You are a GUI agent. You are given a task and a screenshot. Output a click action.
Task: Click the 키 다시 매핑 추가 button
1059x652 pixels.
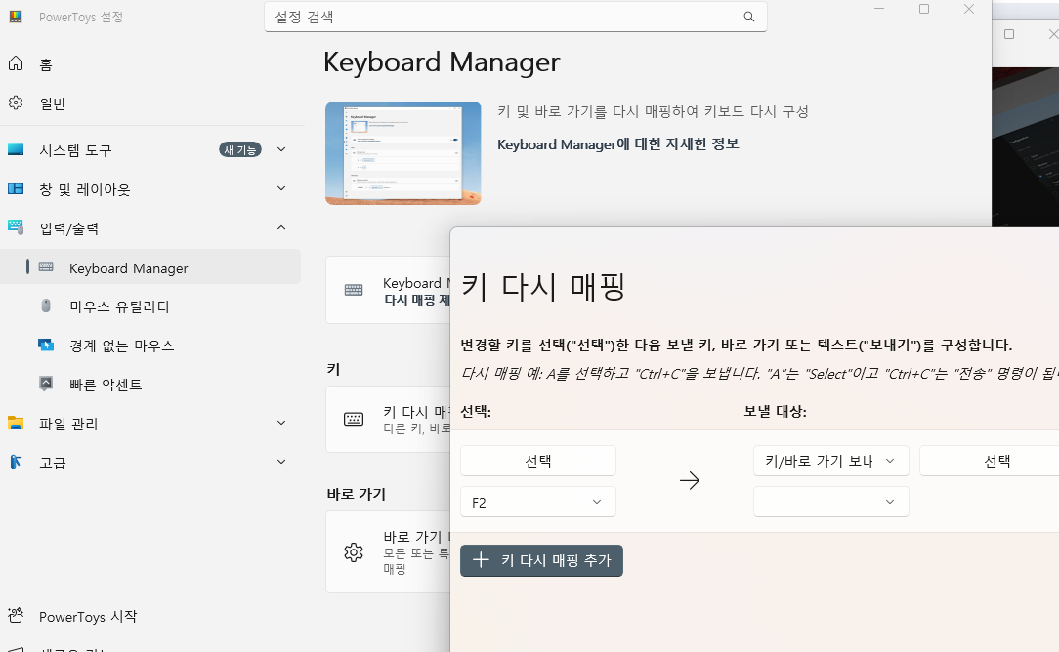[541, 561]
